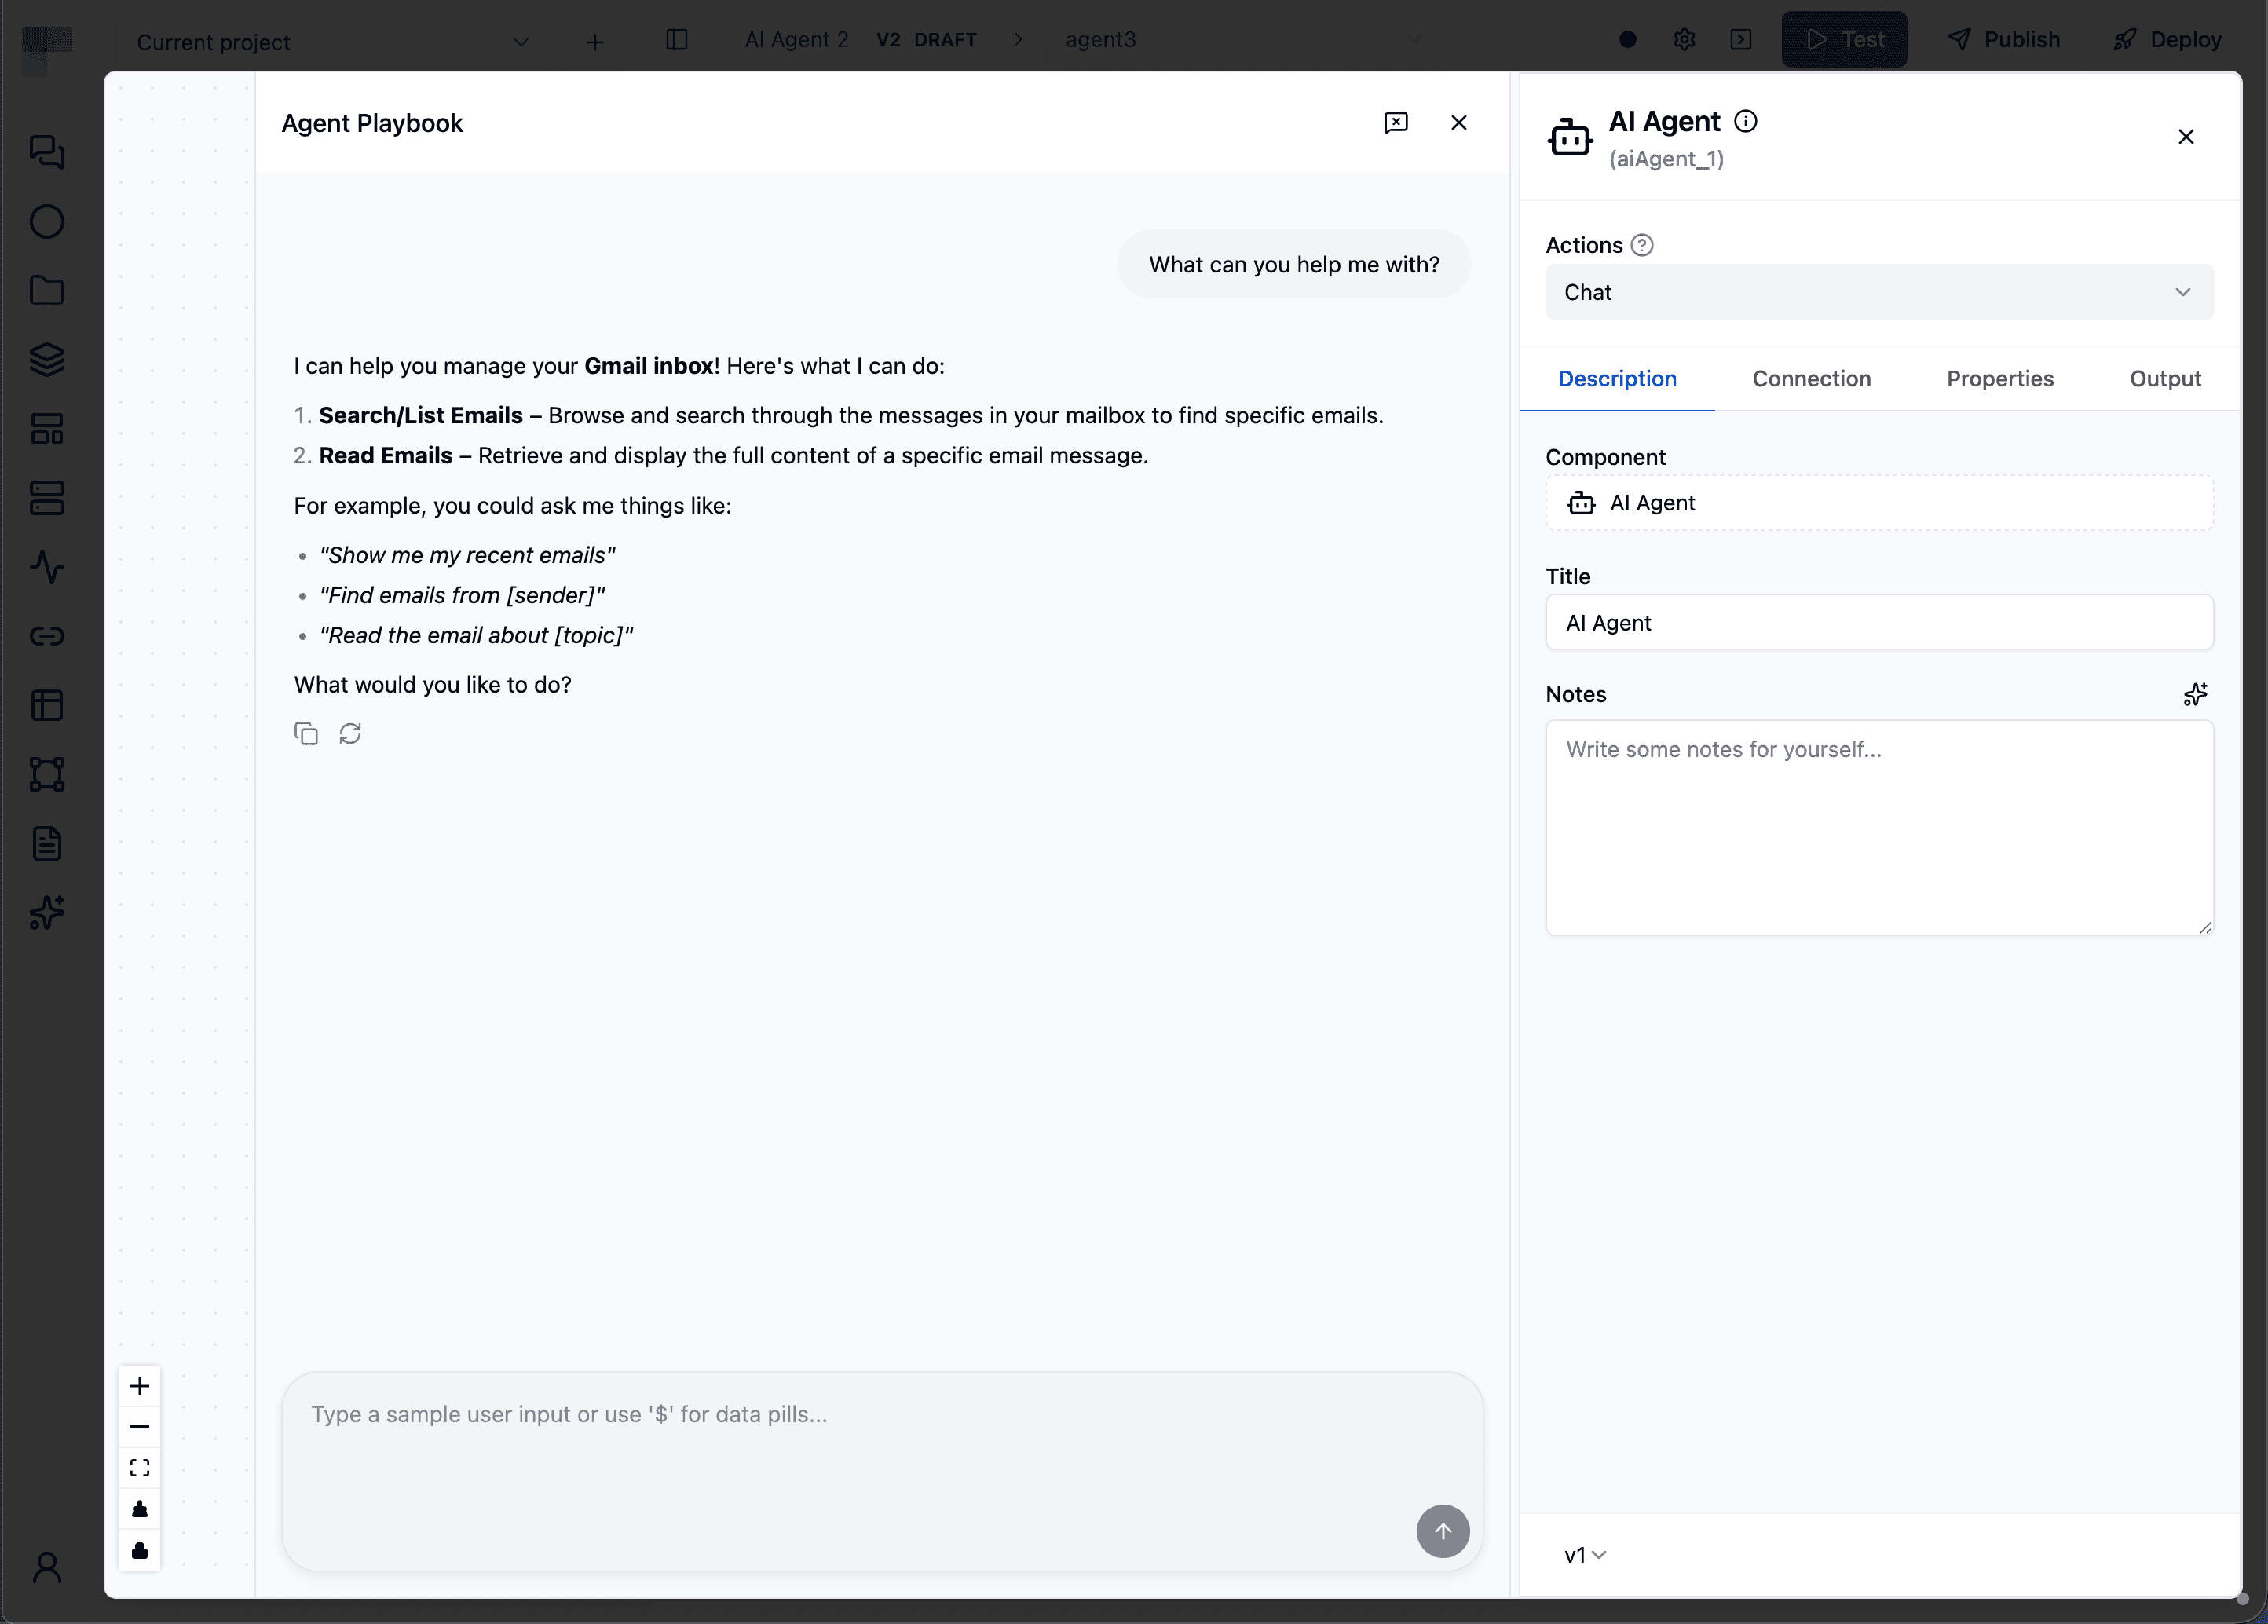The image size is (2268, 1624).
Task: Expand the v1 version dropdown
Action: click(x=1585, y=1555)
